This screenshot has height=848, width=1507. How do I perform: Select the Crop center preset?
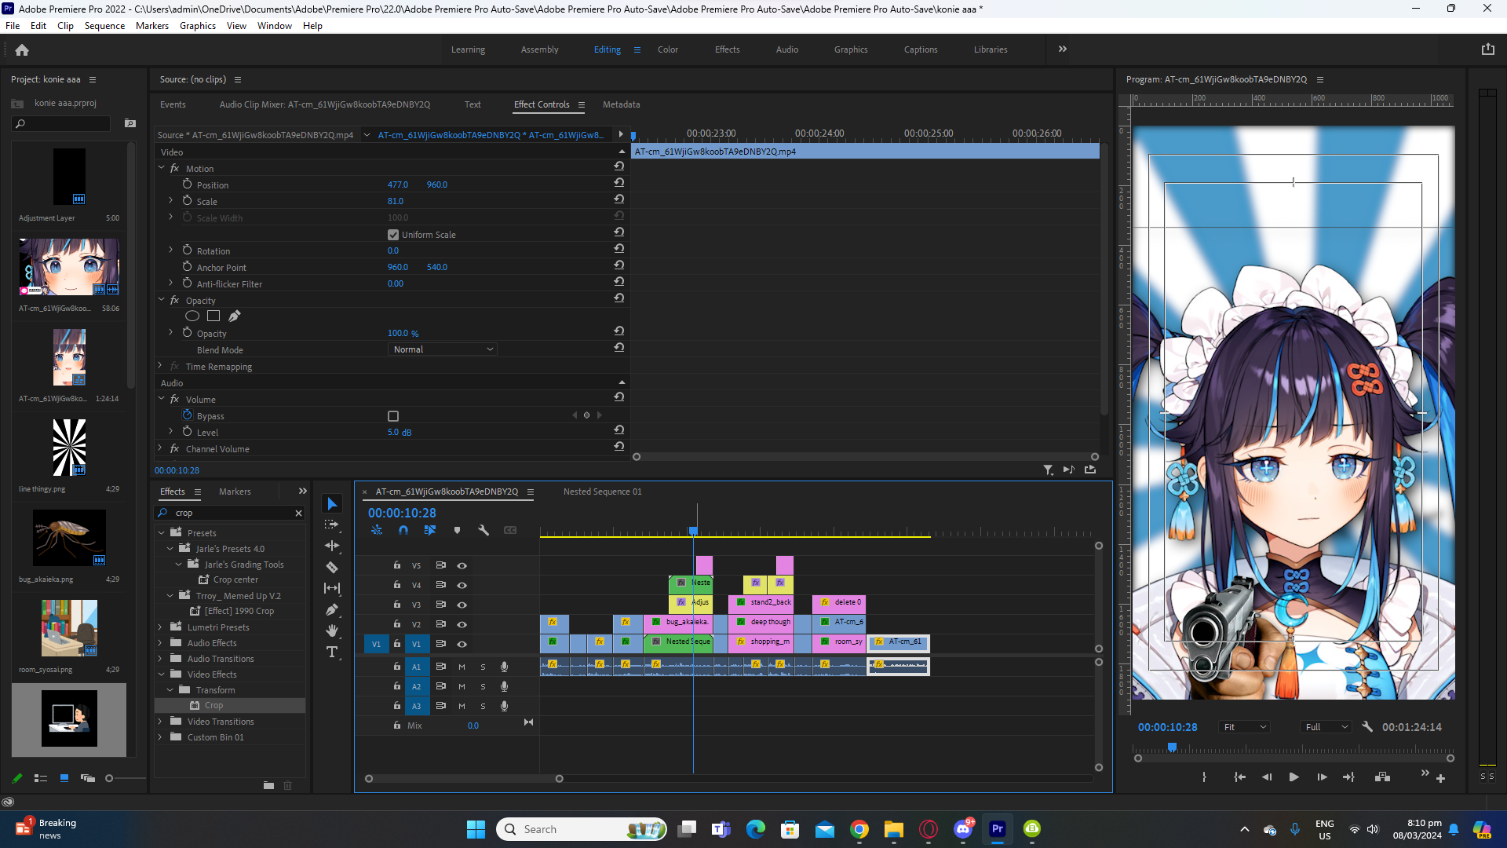click(235, 579)
